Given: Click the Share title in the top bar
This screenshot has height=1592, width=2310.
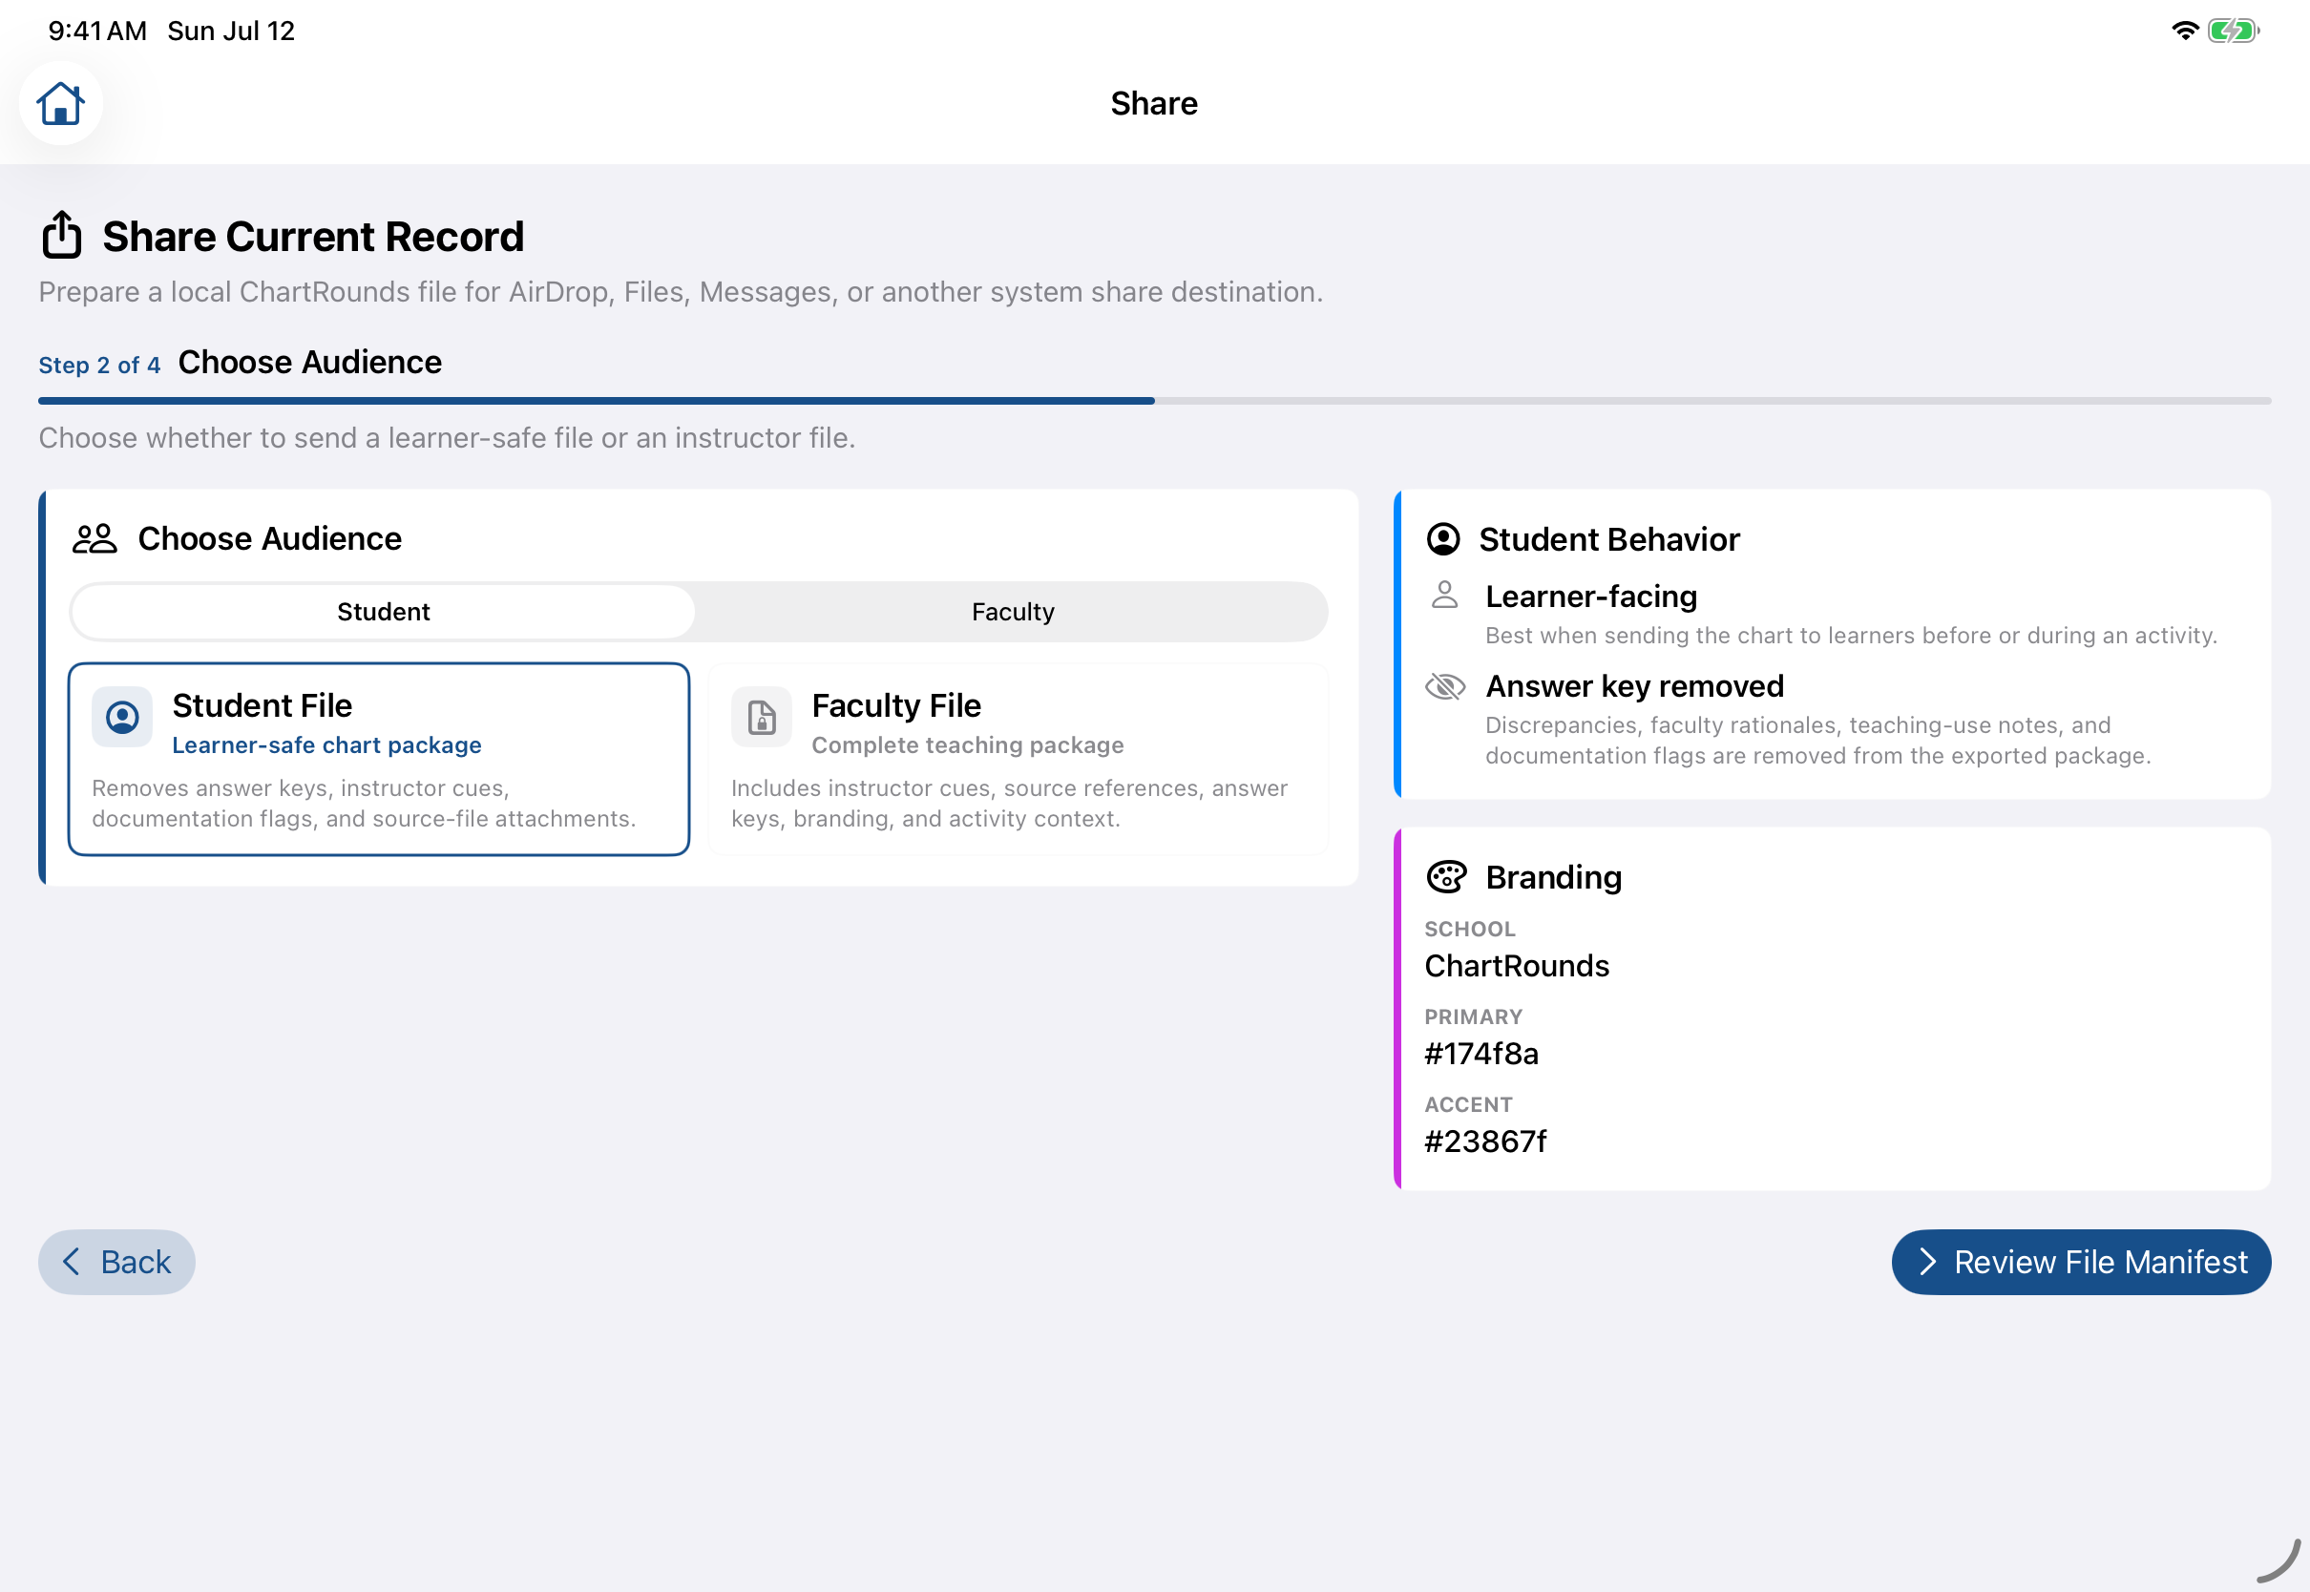Looking at the screenshot, I should coord(1154,104).
